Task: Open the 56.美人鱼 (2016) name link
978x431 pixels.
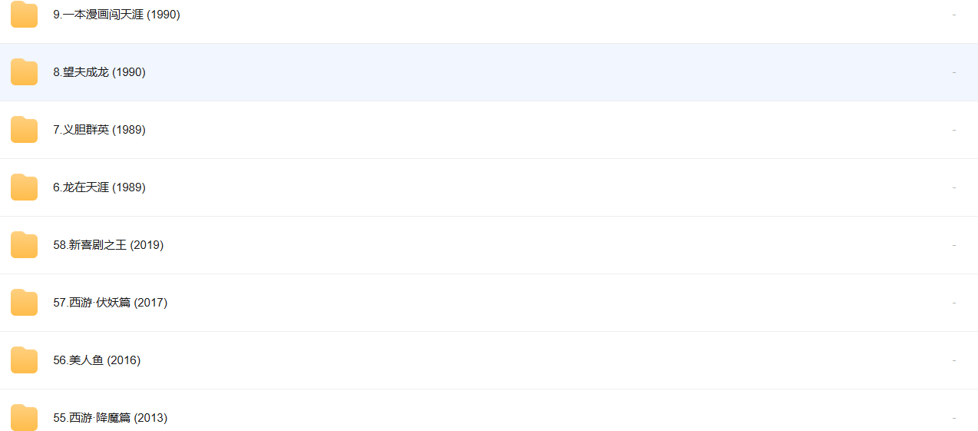Action: pos(97,360)
